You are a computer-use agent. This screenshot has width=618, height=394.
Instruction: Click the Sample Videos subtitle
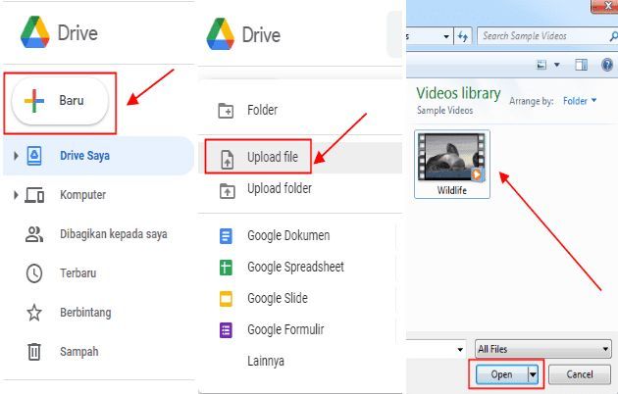tap(445, 110)
